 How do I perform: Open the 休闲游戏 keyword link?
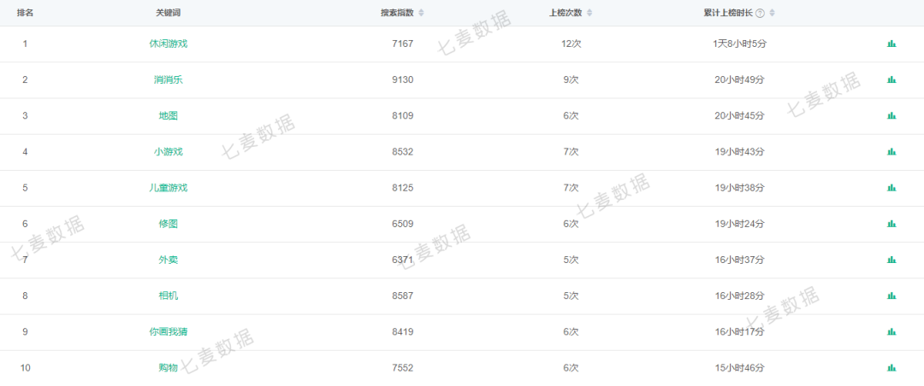(x=169, y=44)
